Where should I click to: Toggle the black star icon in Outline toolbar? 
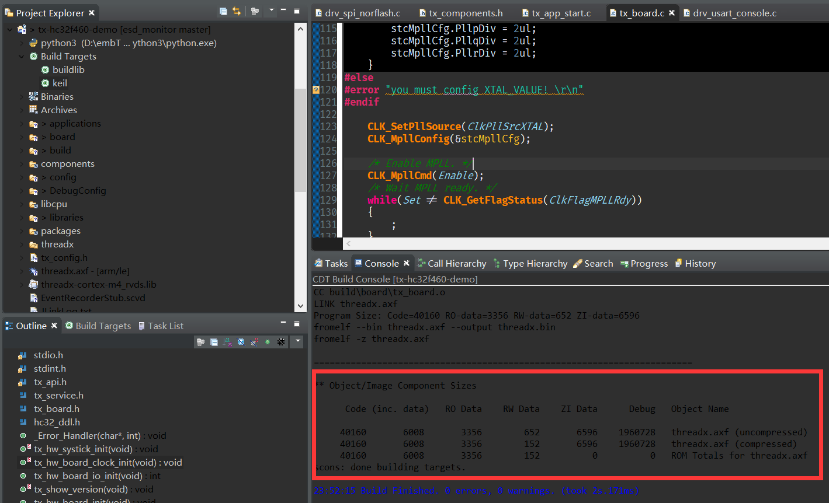281,342
